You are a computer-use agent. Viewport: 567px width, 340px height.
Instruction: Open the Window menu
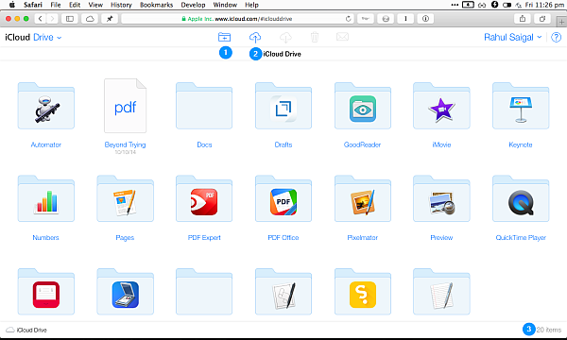coord(225,5)
